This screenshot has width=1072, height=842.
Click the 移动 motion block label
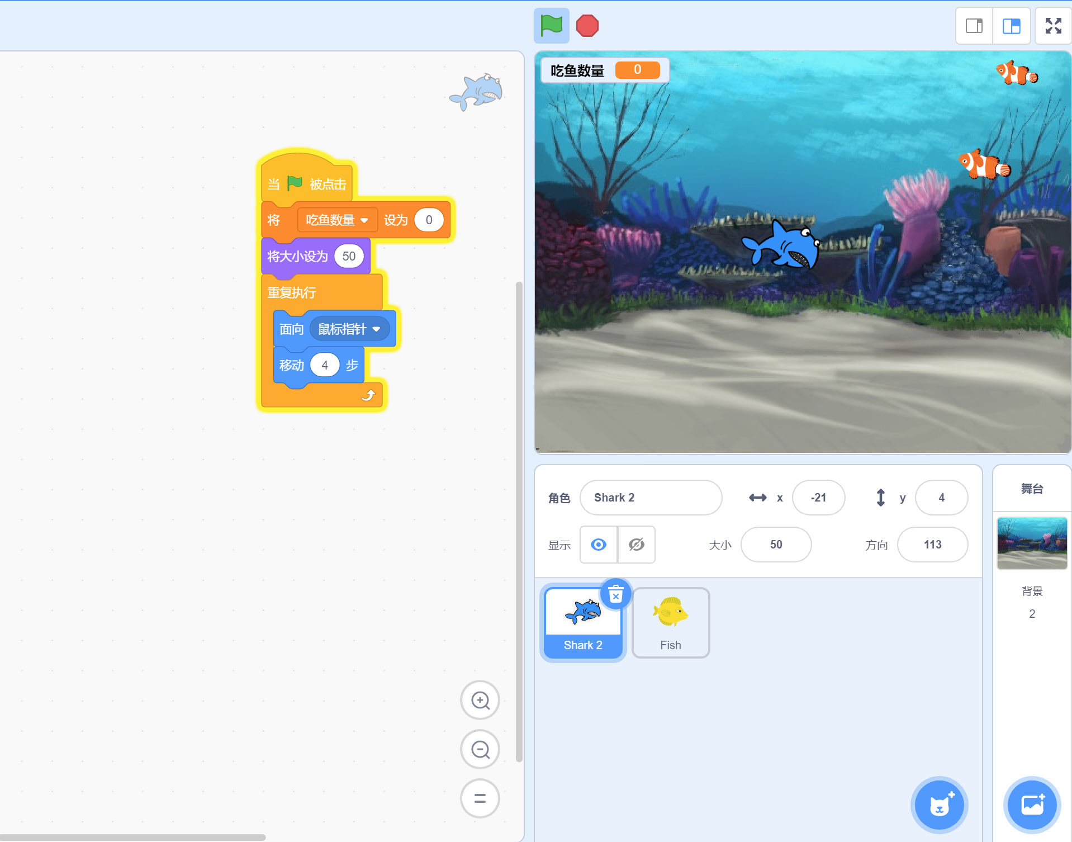coord(291,366)
